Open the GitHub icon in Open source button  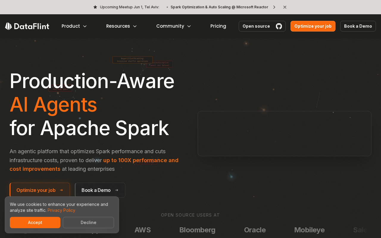(279, 26)
